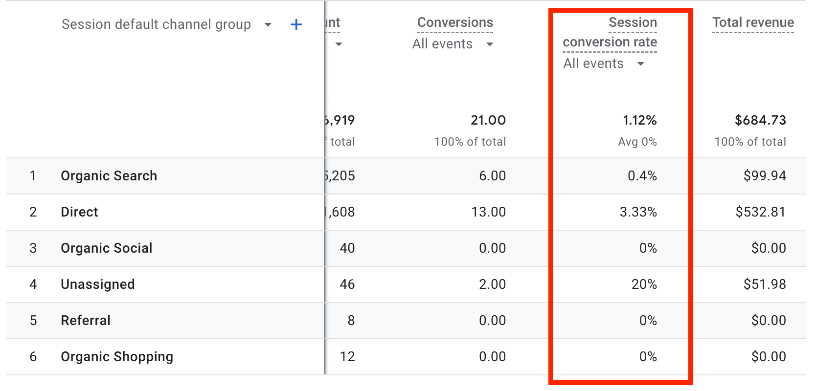This screenshot has height=391, width=815.
Task: Select the Organic Search row
Action: click(x=109, y=176)
